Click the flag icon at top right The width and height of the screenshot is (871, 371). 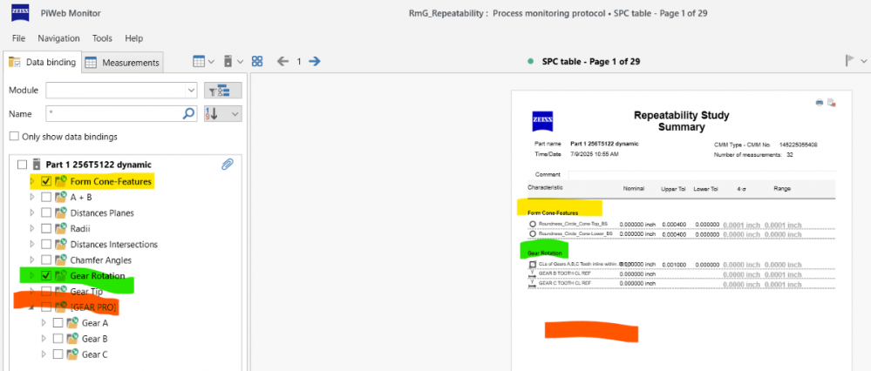tap(850, 61)
